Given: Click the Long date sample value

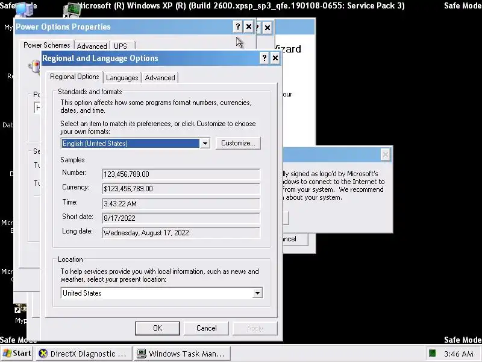Looking at the screenshot, I should 181,233.
